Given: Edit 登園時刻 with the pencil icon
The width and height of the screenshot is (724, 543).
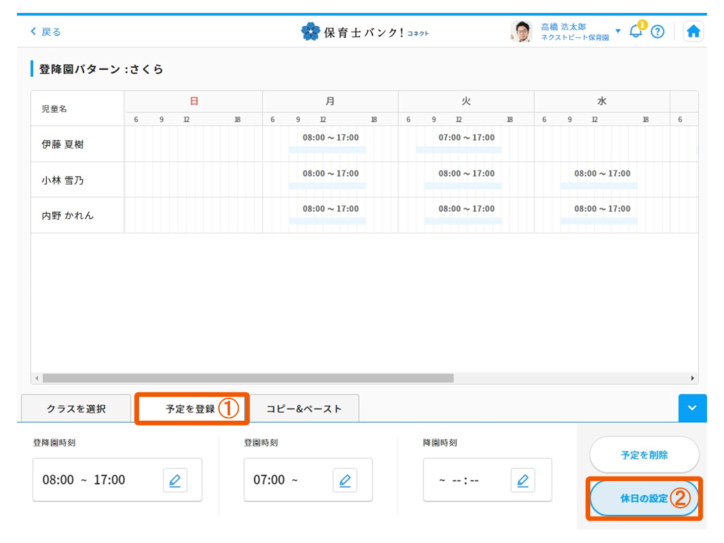Looking at the screenshot, I should (x=345, y=481).
